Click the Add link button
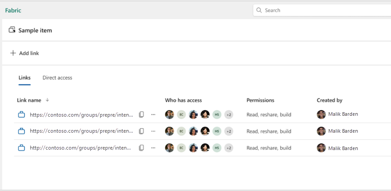Viewport: 391px width, 191px height. tap(25, 53)
